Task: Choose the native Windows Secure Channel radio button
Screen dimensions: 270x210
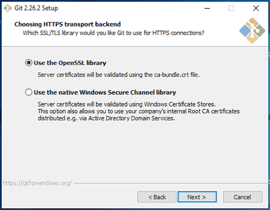Action: [29, 92]
